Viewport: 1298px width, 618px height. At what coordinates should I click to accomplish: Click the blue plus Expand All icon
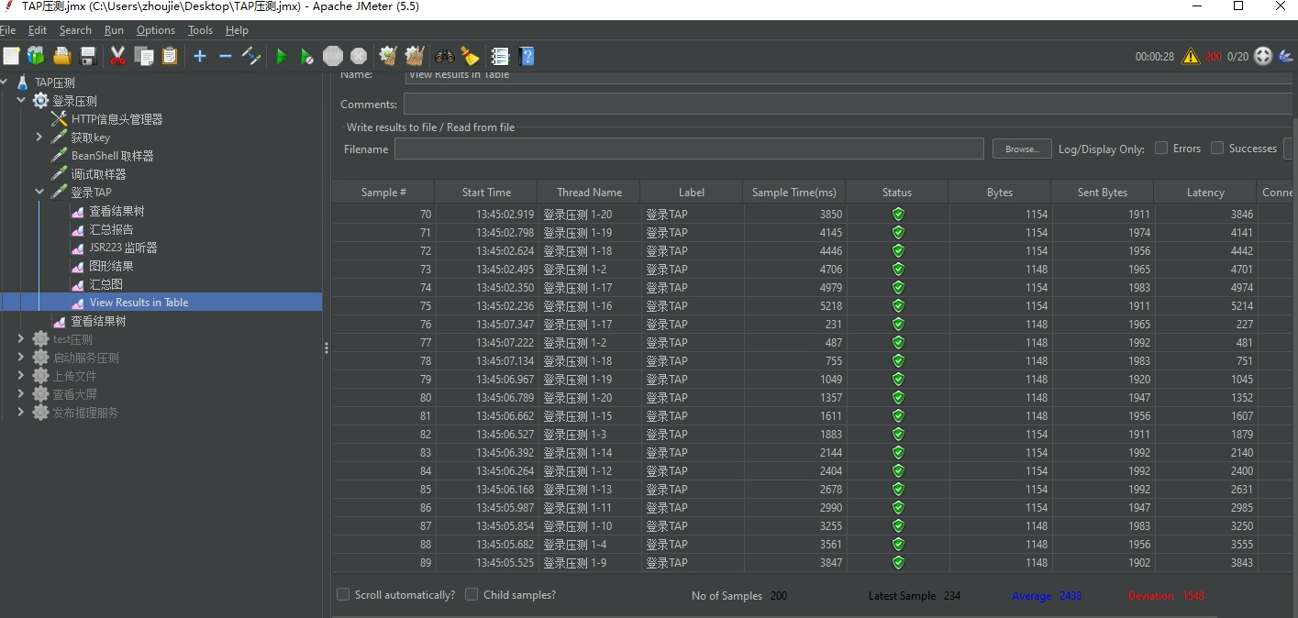200,57
